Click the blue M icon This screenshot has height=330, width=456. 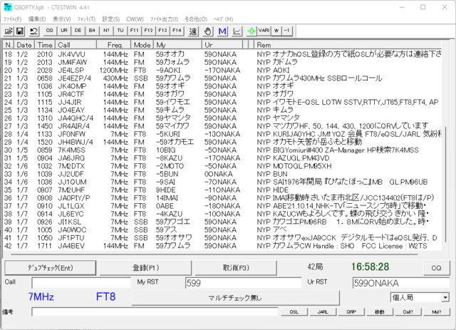click(x=222, y=31)
